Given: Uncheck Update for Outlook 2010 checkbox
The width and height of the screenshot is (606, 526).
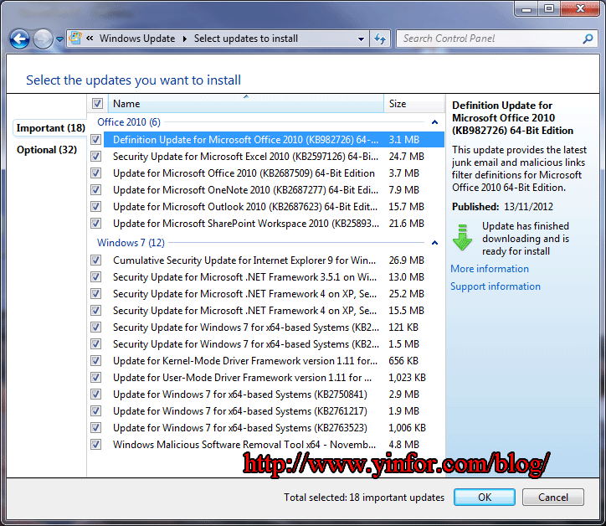Looking at the screenshot, I should pos(96,207).
